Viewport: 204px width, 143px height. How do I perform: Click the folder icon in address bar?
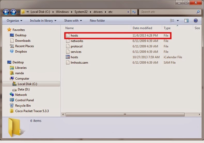(x=23, y=12)
